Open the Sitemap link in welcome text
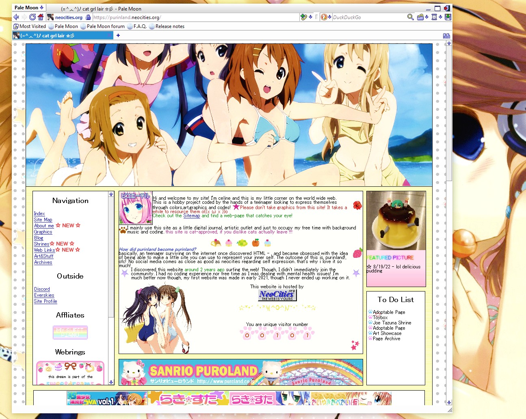526x419 pixels. tap(192, 216)
